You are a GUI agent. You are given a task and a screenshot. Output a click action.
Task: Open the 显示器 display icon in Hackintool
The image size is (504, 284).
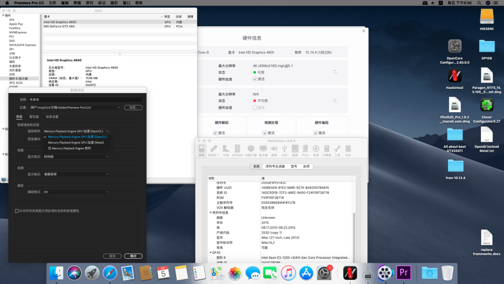click(263, 150)
